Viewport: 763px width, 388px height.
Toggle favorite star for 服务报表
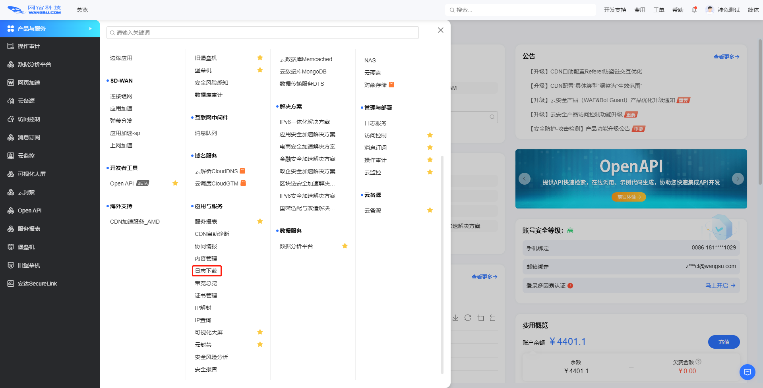[260, 221]
